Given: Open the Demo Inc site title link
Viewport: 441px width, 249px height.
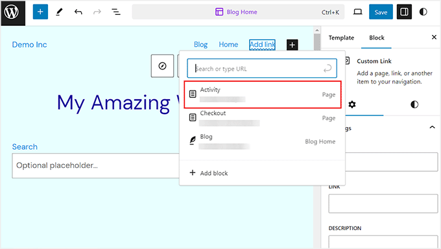Looking at the screenshot, I should coord(29,45).
